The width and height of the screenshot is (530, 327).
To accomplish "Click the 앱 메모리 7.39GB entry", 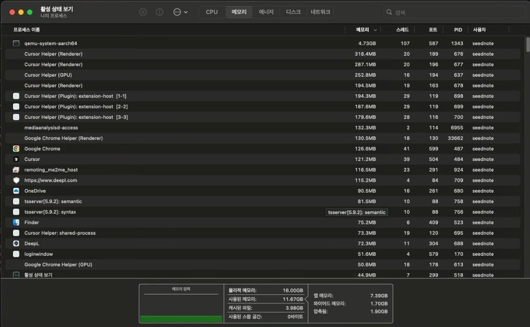I will (351, 295).
